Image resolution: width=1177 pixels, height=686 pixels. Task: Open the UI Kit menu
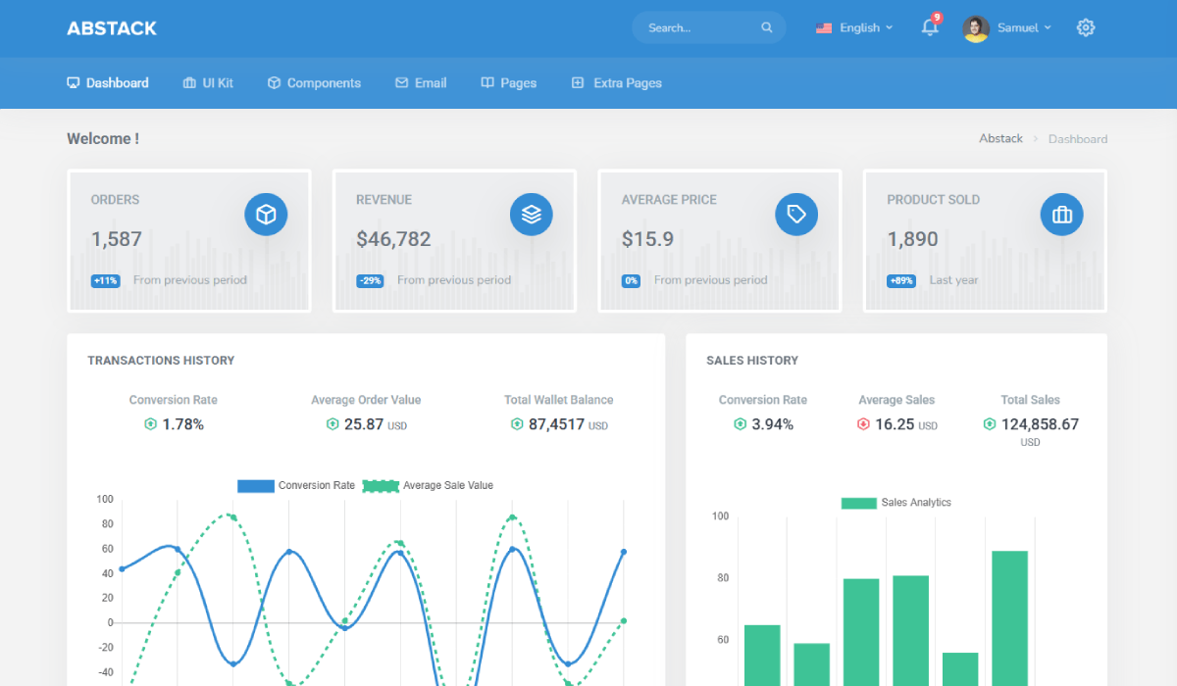tap(208, 83)
